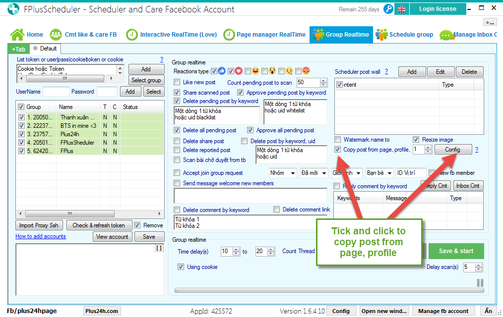Increase the Delay scan(s) value
503x317 pixels.
[x=479, y=265]
